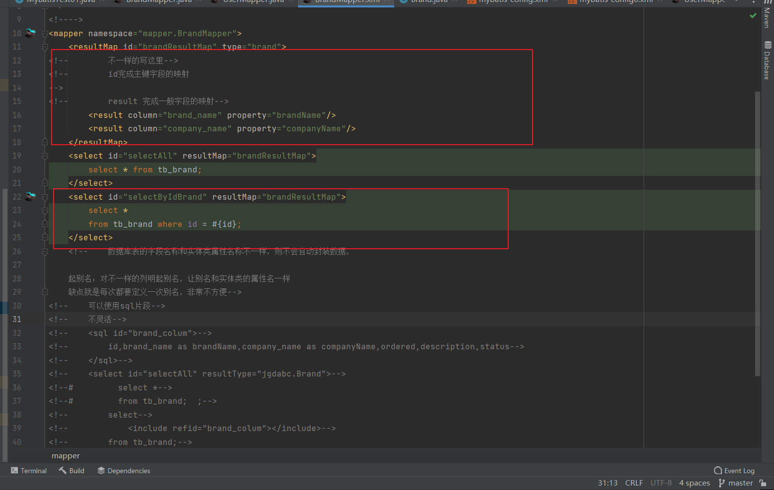Screen dimensions: 774x490
Task: Click the fold end marker on line 25
Action: click(x=45, y=238)
